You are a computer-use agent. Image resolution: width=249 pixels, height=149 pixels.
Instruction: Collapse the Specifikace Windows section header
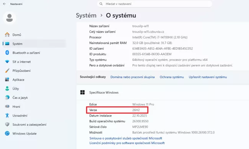[x=162, y=92]
